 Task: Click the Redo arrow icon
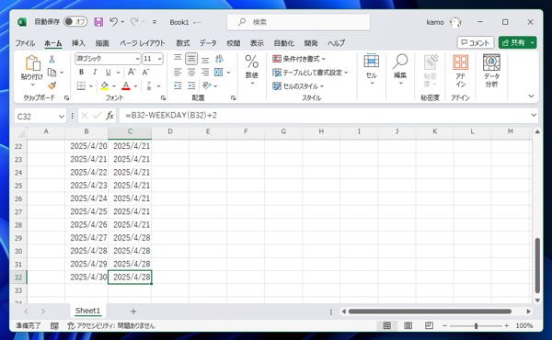tap(134, 22)
